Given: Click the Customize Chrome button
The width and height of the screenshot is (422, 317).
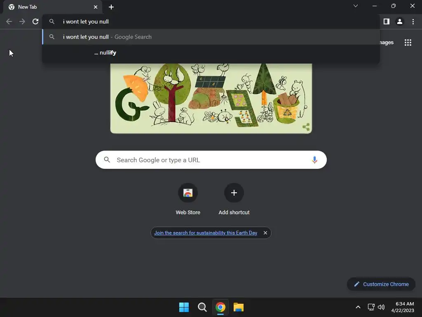Looking at the screenshot, I should pyautogui.click(x=381, y=284).
